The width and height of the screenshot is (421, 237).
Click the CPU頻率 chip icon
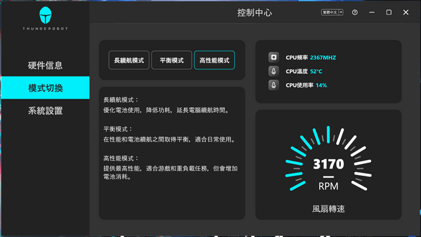point(274,57)
